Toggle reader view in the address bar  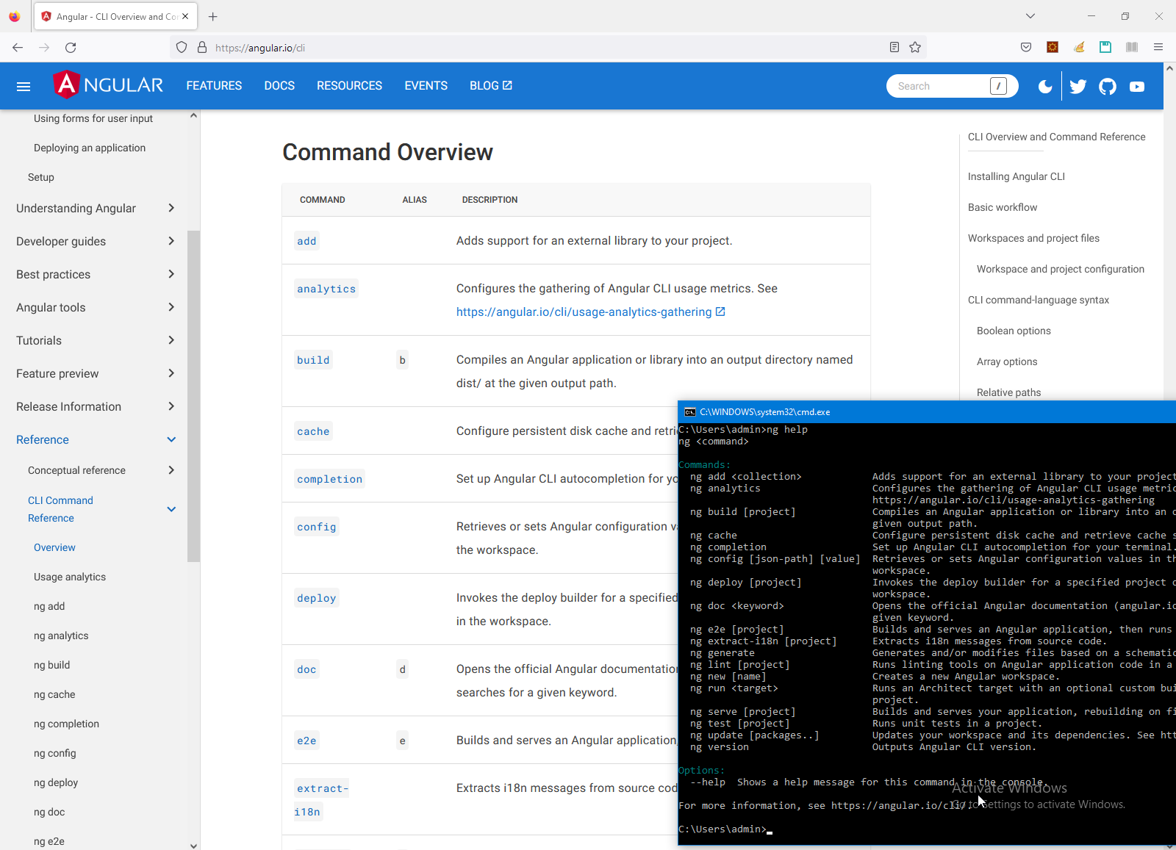pos(894,48)
